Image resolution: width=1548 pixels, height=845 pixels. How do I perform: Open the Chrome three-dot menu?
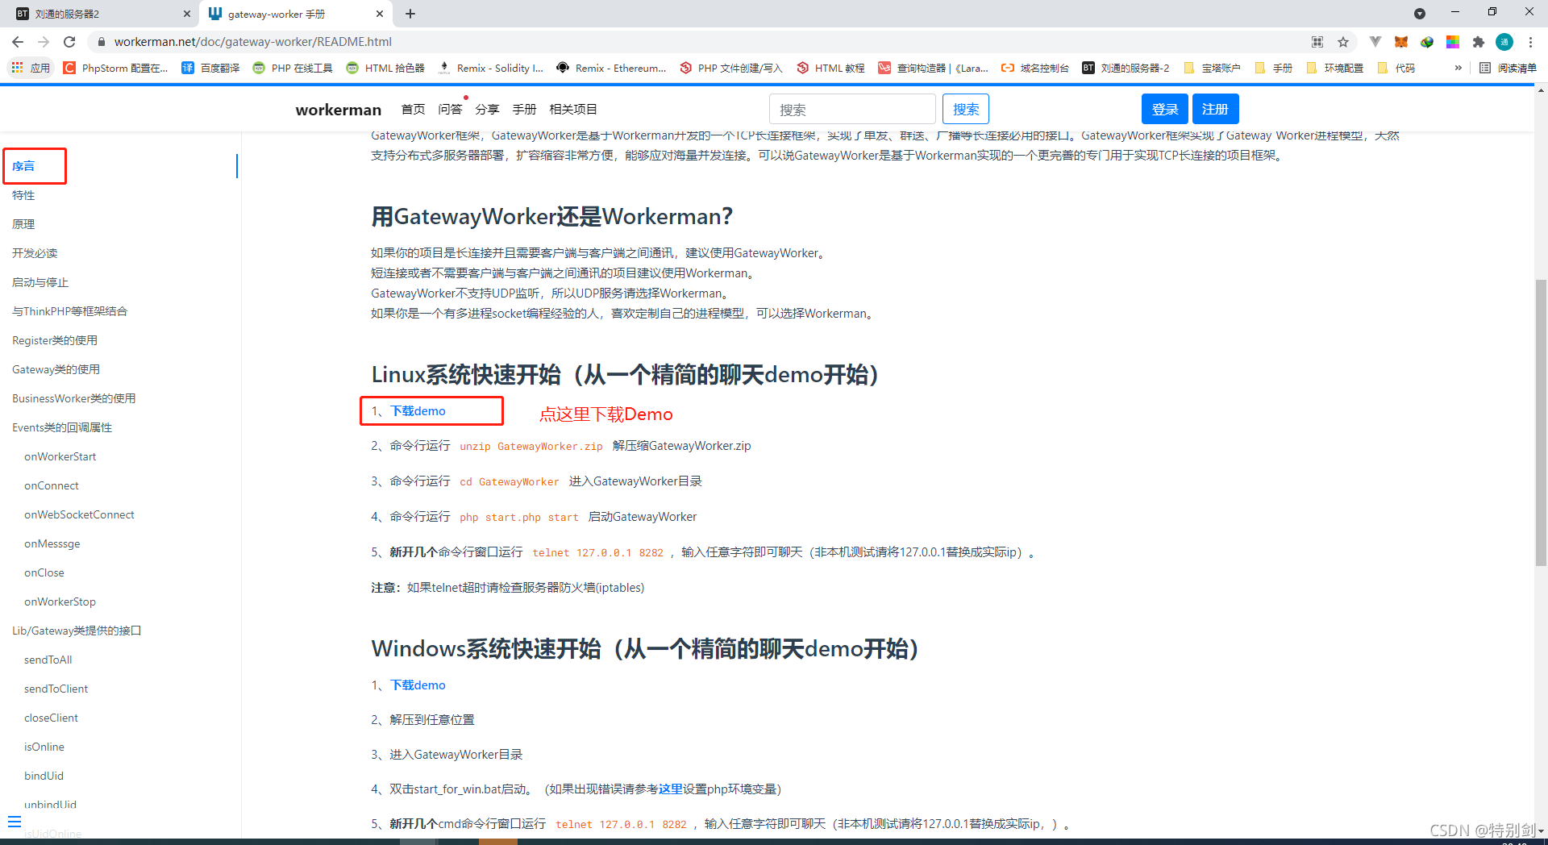tap(1530, 42)
